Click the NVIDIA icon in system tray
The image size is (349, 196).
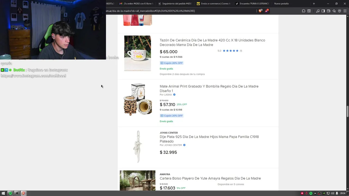(324, 193)
